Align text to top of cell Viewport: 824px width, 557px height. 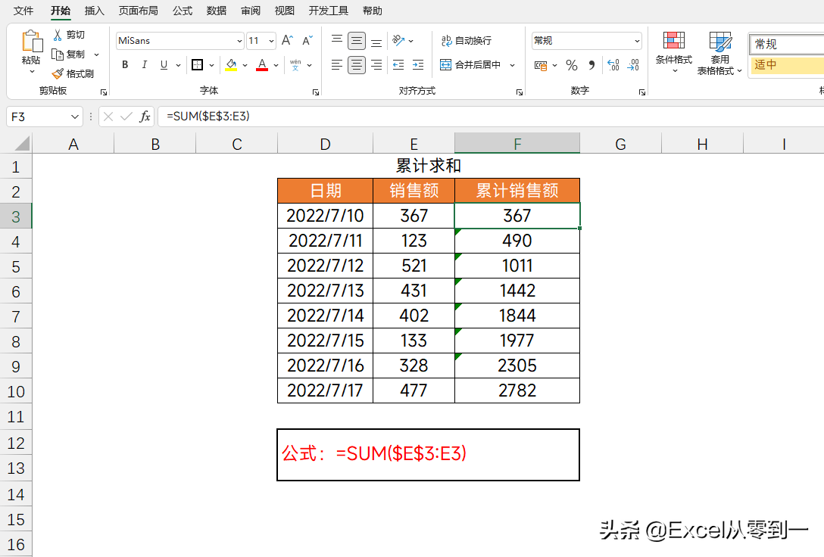click(x=337, y=40)
